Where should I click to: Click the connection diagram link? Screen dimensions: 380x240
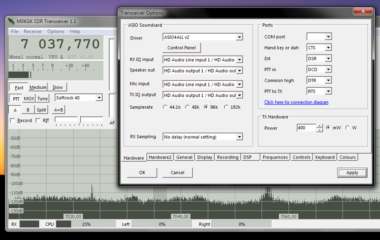point(296,102)
